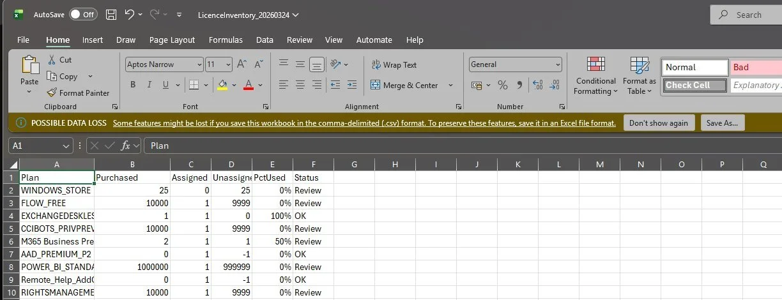Select cell A3 FLOW_FREE
This screenshot has width=782, height=300.
tap(57, 203)
